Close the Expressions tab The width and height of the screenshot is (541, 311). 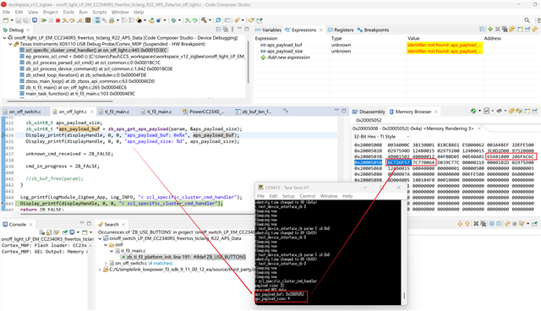click(321, 30)
